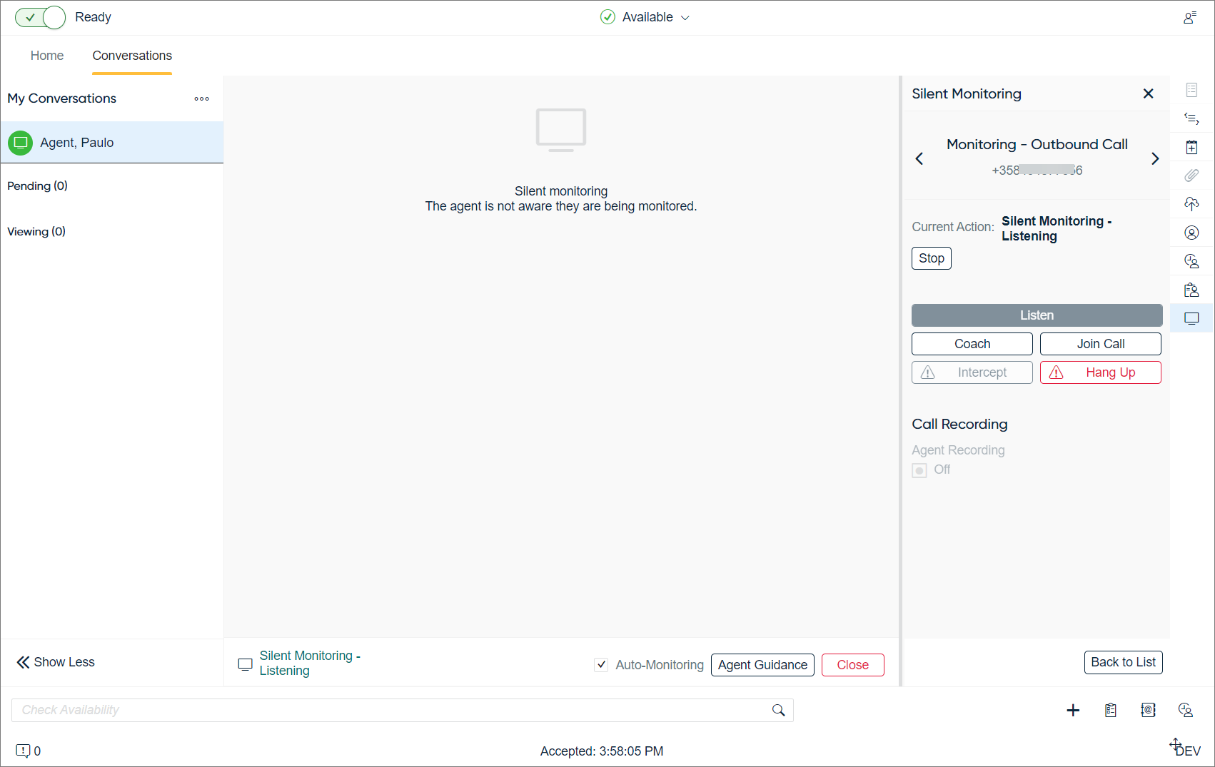Select the Conversations tab

(x=132, y=56)
